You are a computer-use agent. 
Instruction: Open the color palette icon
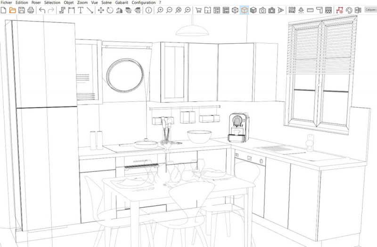[349, 10]
